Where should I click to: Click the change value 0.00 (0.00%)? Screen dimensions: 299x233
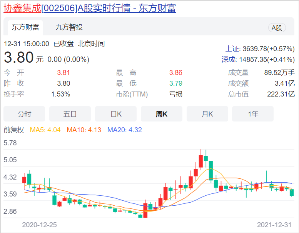68,60
